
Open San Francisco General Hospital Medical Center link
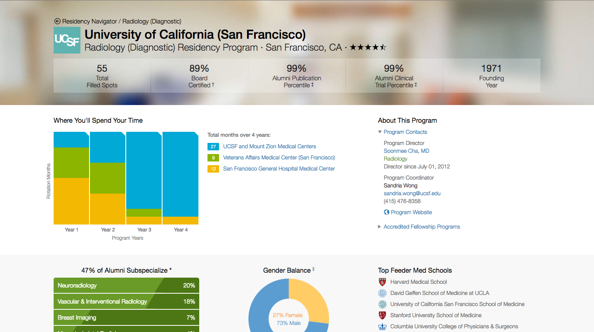[x=279, y=168]
